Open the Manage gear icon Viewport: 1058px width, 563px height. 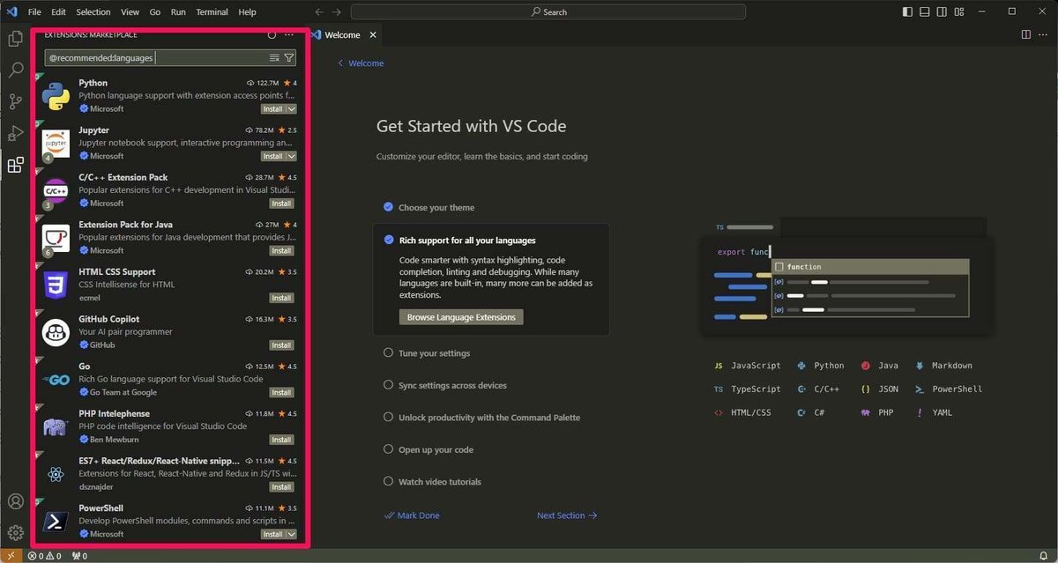[x=15, y=533]
